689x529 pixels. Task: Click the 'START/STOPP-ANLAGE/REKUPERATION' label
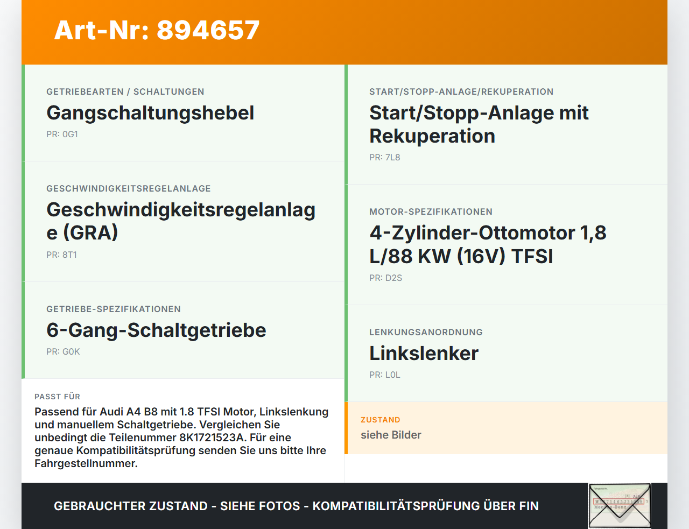tap(461, 91)
